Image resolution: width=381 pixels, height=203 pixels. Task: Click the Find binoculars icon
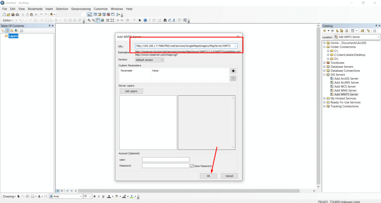coord(165,20)
